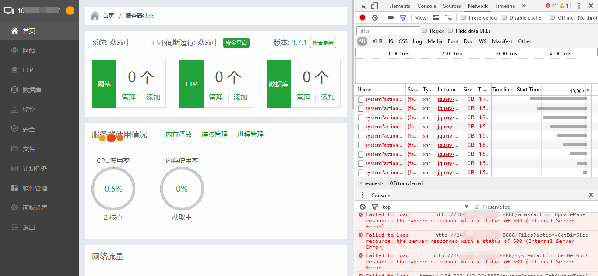The width and height of the screenshot is (598, 276).
Task: Type in the Network Filter input field
Action: click(x=387, y=30)
